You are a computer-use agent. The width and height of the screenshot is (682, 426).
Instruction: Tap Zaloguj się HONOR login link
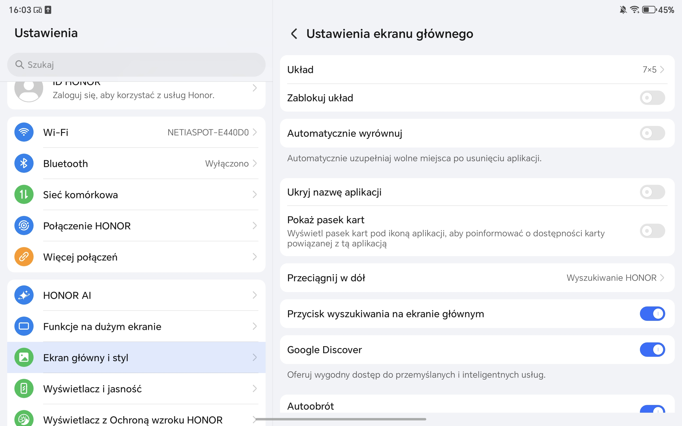[133, 95]
